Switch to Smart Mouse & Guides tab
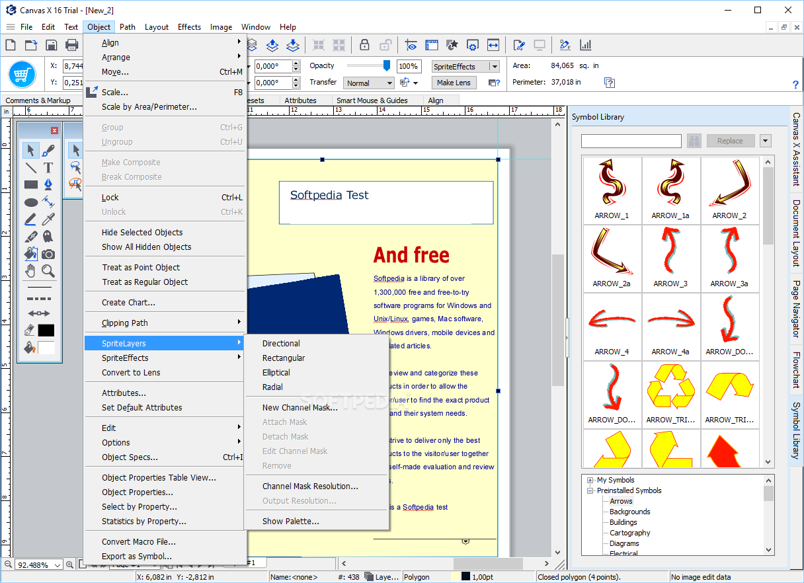The width and height of the screenshot is (804, 583). tap(372, 100)
